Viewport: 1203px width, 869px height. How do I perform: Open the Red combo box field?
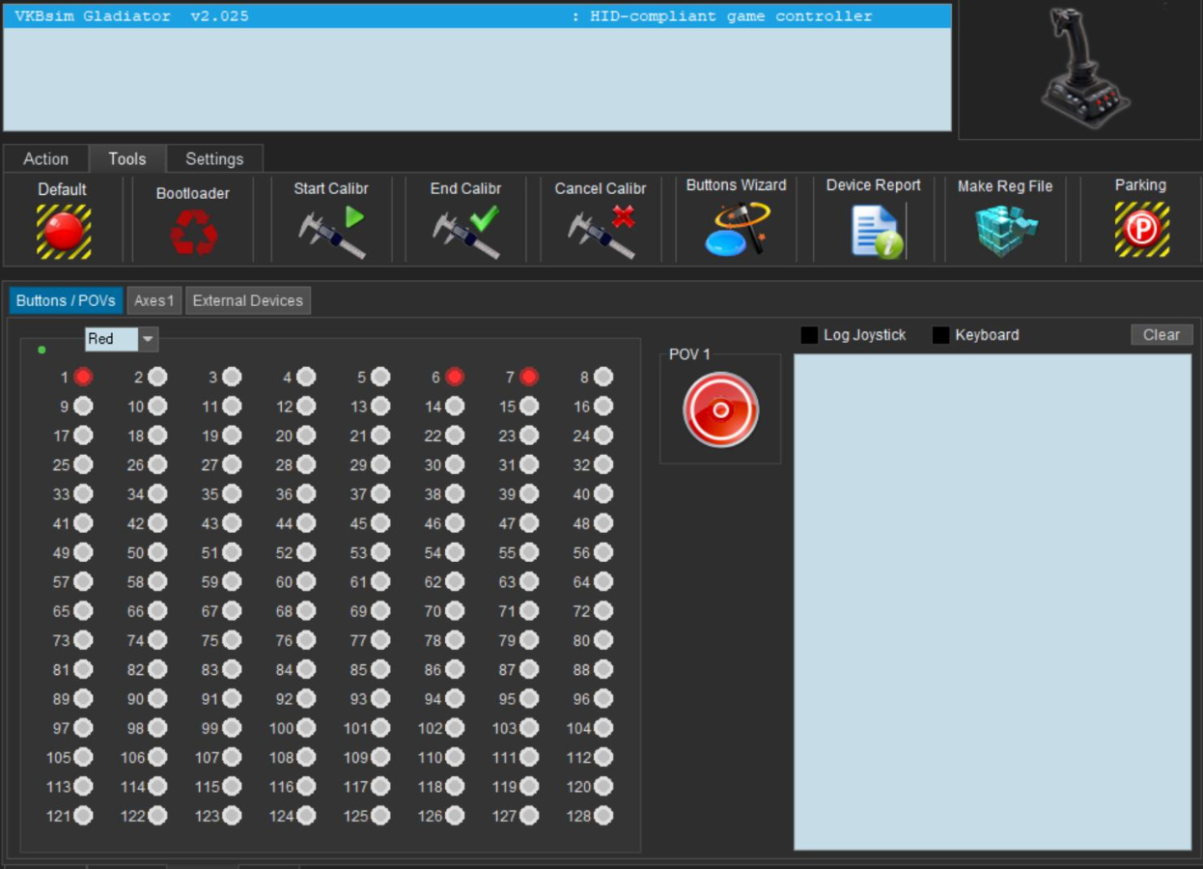[x=111, y=339]
